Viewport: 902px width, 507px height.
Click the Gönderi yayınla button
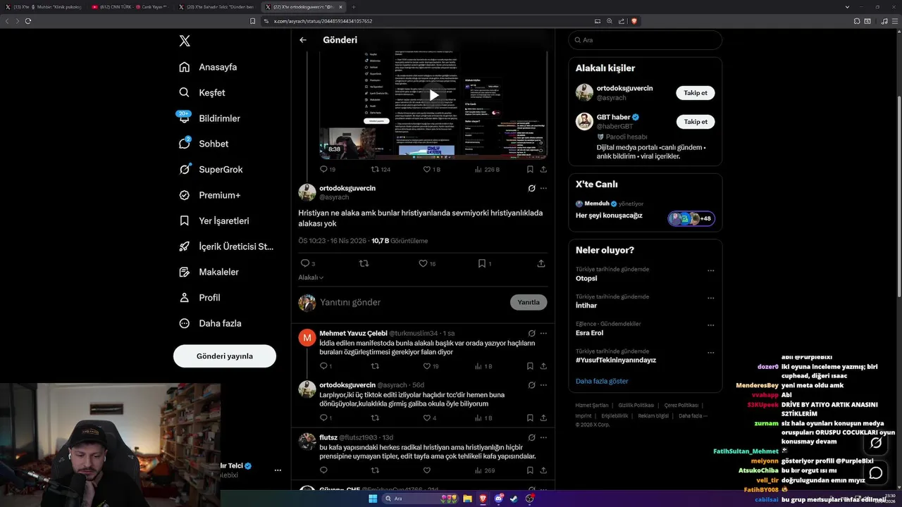coord(225,356)
